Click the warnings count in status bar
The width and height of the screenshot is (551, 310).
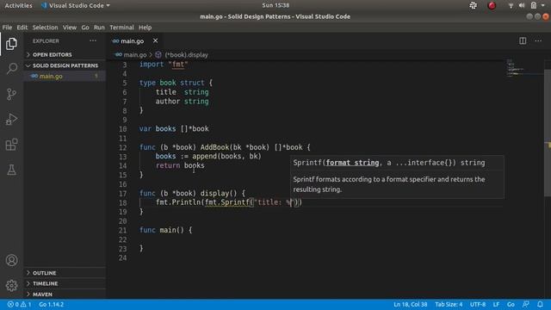[26, 304]
